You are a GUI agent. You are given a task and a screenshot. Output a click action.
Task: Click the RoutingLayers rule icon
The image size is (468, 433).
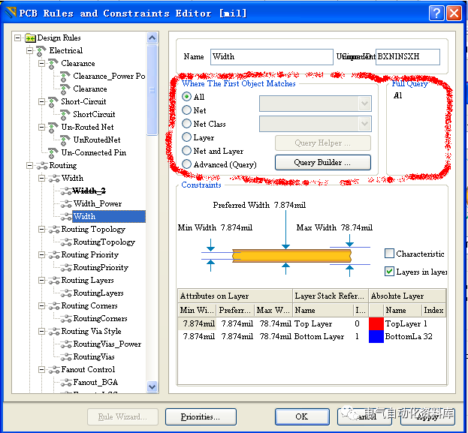pos(66,293)
